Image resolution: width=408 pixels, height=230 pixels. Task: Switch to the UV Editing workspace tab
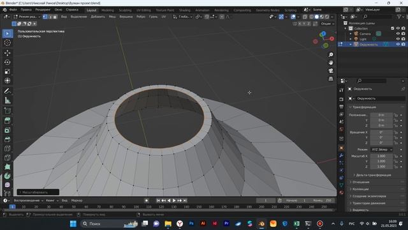tap(143, 10)
